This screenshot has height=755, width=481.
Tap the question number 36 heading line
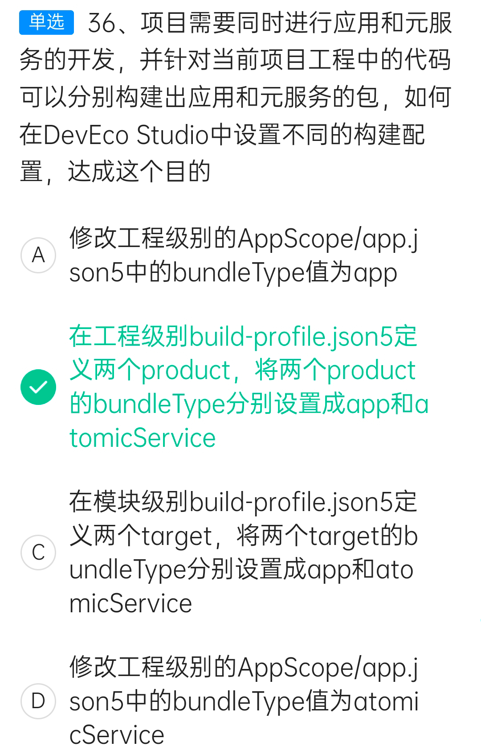[270, 23]
